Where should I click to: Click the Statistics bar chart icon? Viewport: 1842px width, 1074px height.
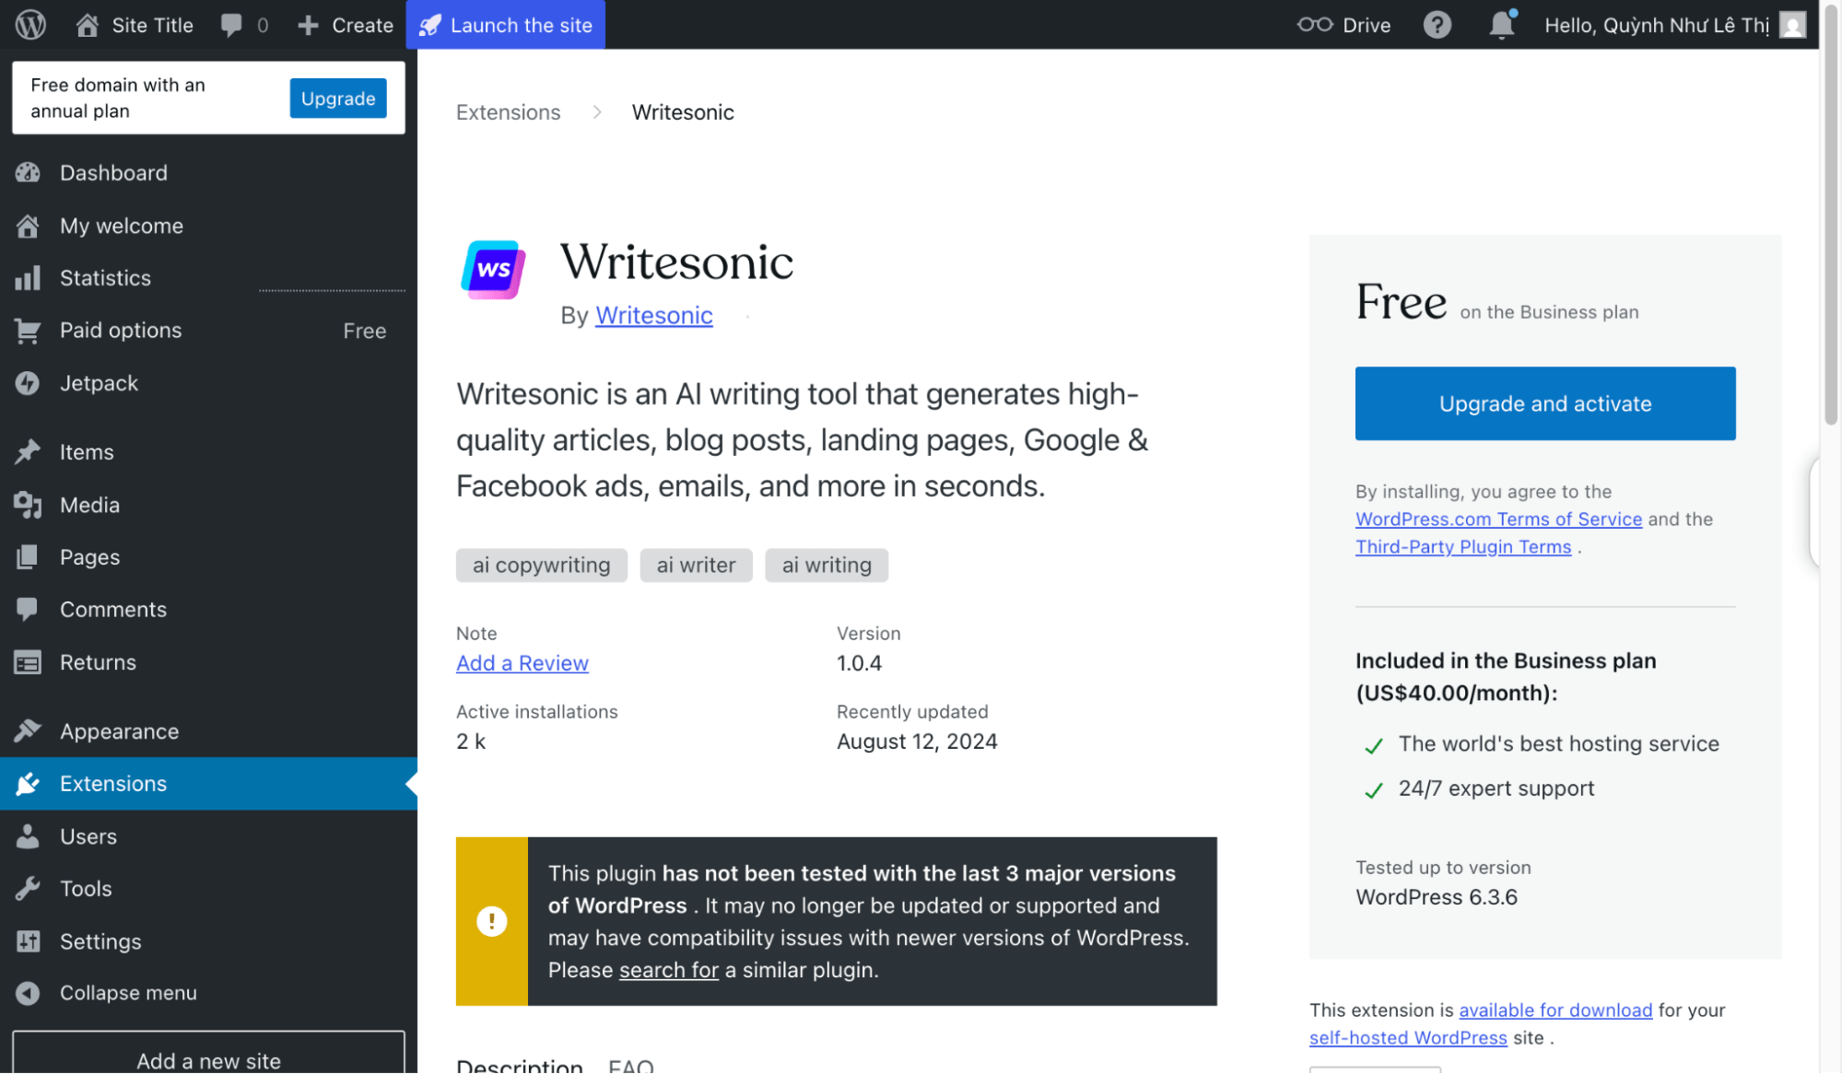point(28,278)
